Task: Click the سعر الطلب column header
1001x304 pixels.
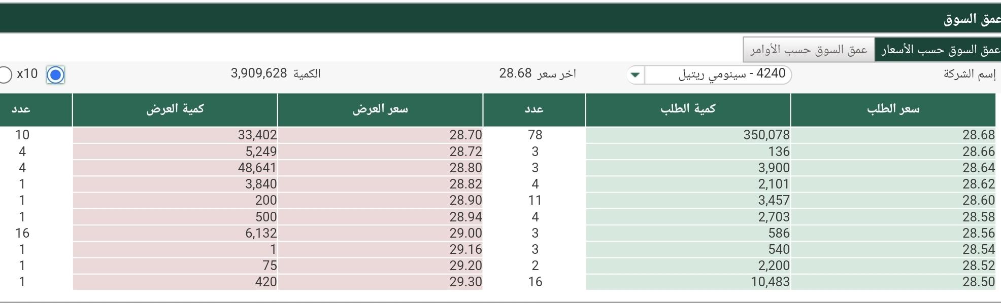Action: (x=893, y=109)
